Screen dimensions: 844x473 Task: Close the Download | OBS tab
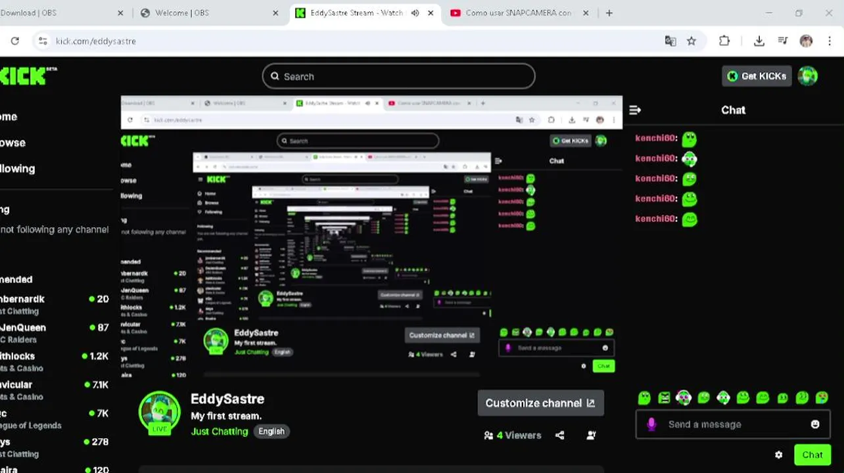tap(120, 12)
